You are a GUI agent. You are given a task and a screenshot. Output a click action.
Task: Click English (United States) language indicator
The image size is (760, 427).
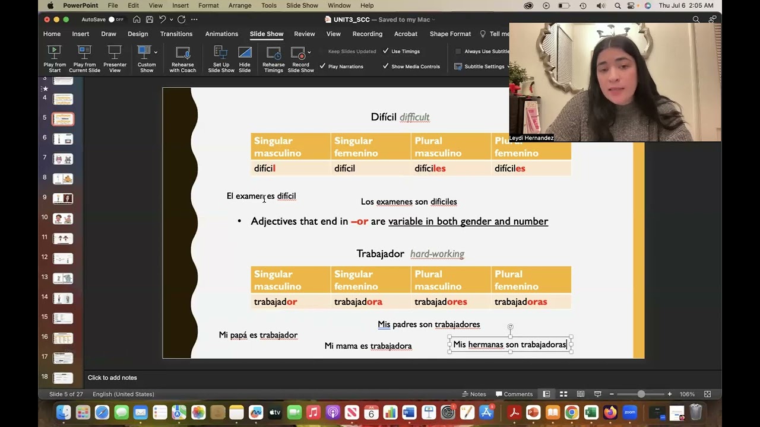[123, 394]
